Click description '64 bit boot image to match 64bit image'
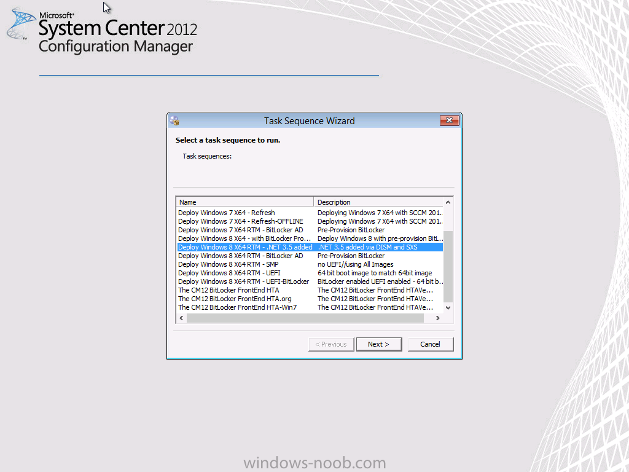This screenshot has width=629, height=472. pyautogui.click(x=375, y=273)
